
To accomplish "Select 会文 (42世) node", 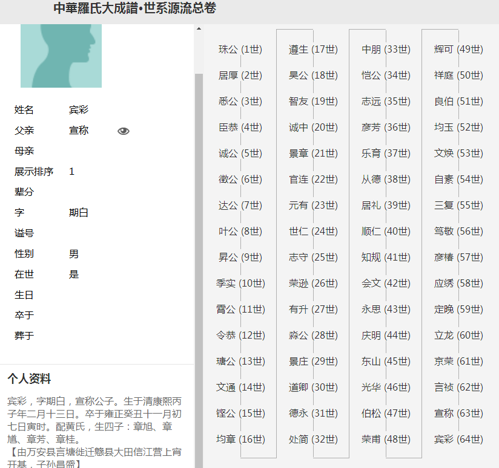I will click(x=386, y=284).
